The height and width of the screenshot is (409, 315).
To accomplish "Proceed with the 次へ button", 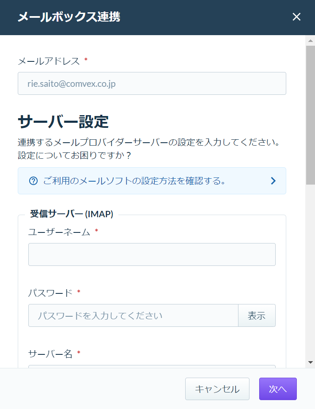I will tap(278, 389).
